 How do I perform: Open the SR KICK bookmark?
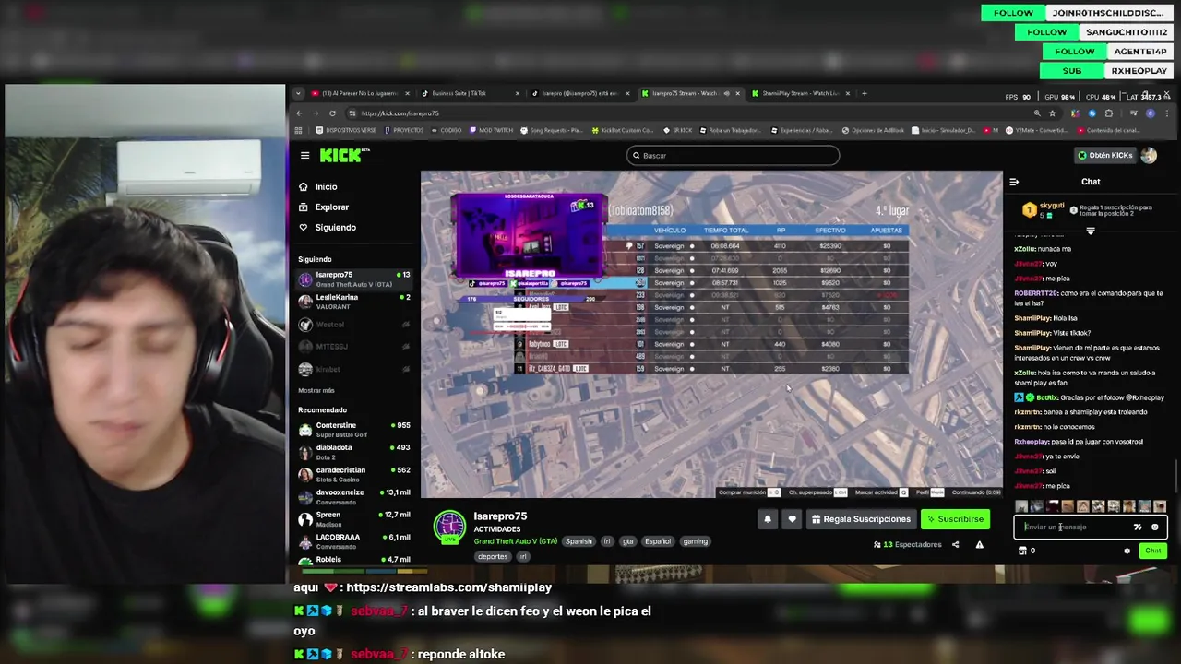(678, 130)
